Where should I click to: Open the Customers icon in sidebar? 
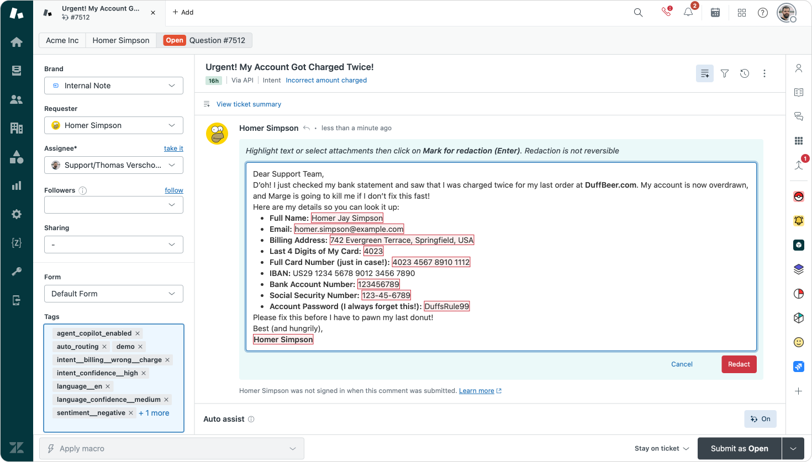tap(17, 99)
